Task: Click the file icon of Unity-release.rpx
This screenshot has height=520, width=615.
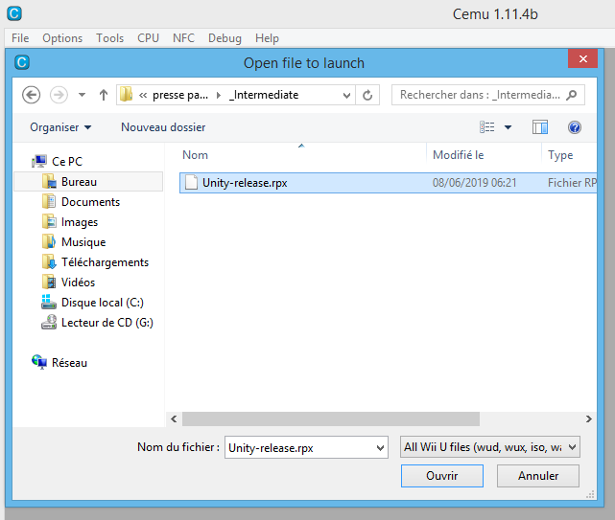Action: point(191,183)
